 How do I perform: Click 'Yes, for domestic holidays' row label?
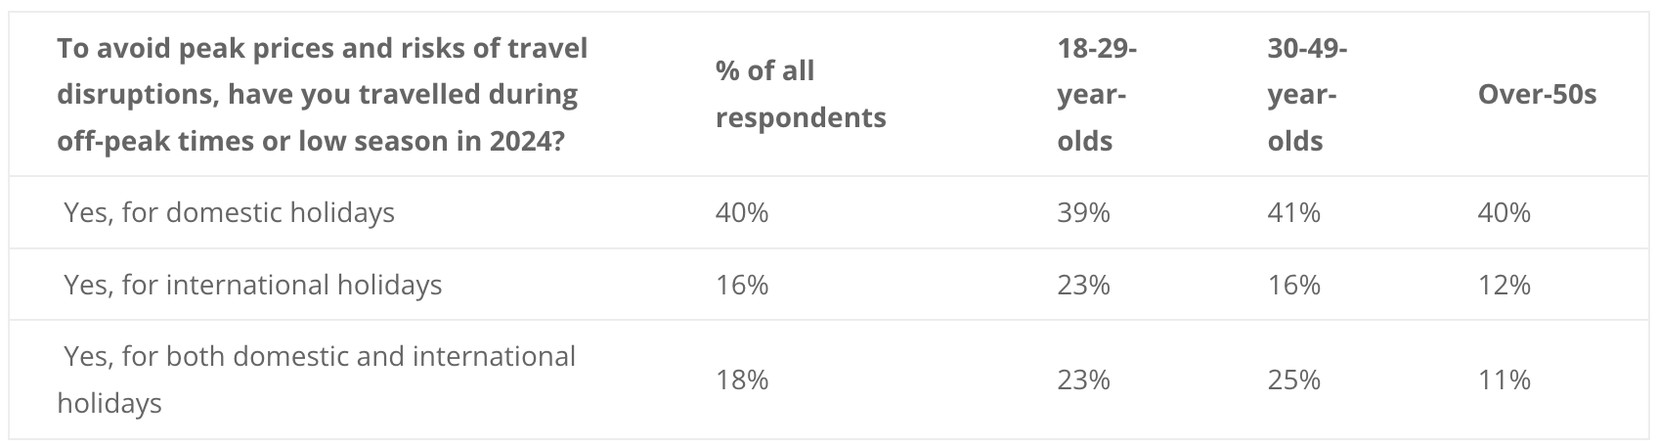[x=229, y=212]
